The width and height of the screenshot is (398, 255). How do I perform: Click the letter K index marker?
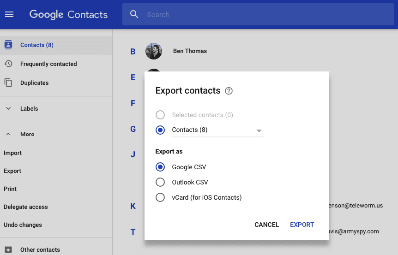point(133,206)
